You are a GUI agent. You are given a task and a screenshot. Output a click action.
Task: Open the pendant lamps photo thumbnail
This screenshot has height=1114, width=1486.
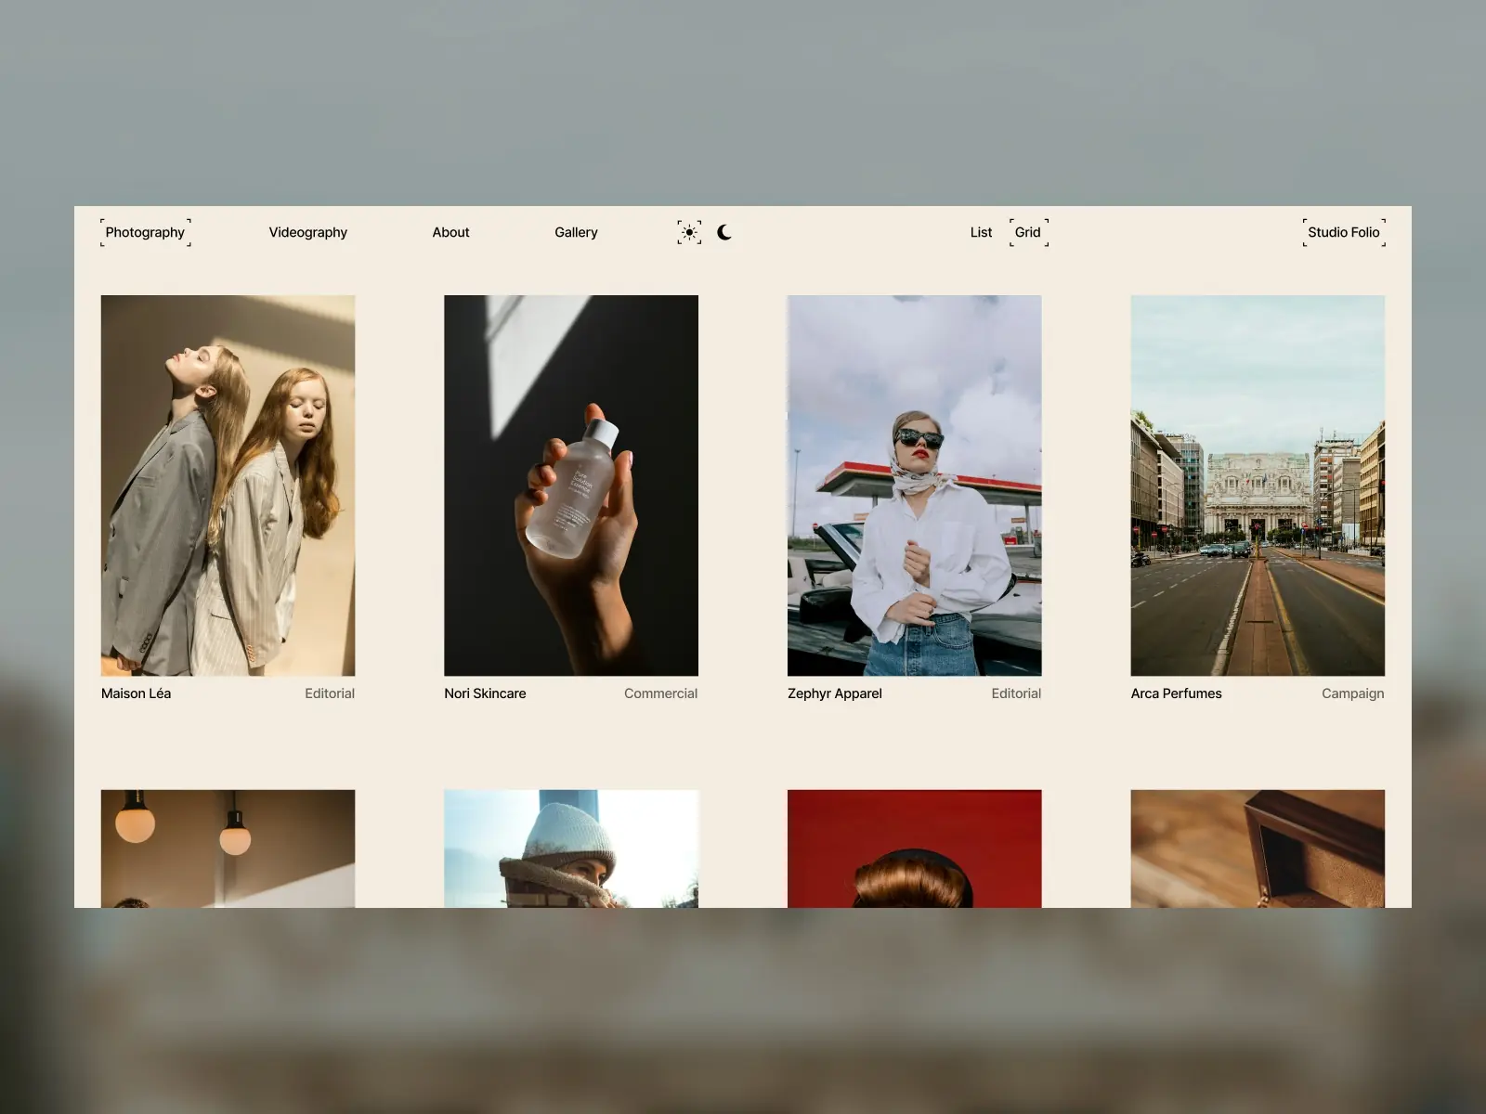tap(228, 848)
